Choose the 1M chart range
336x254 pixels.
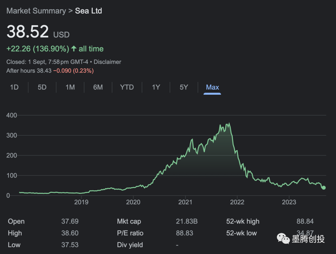[70, 87]
